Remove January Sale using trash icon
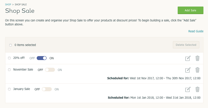 pos(197,89)
